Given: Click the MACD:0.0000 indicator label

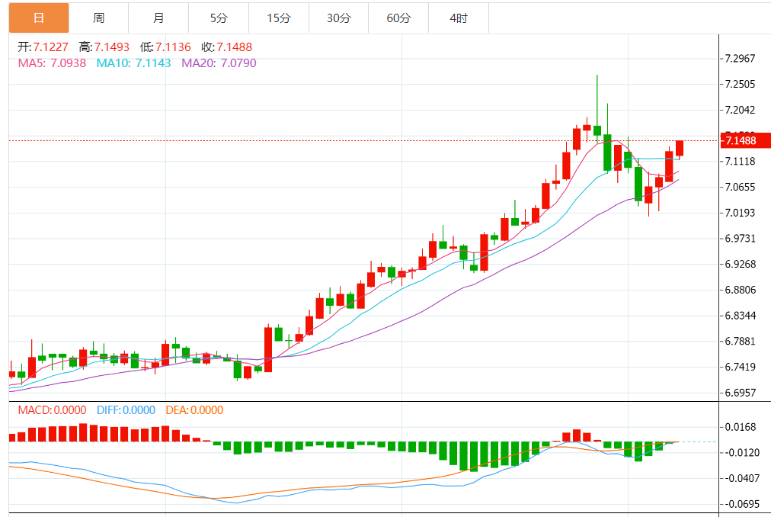Looking at the screenshot, I should click(52, 410).
